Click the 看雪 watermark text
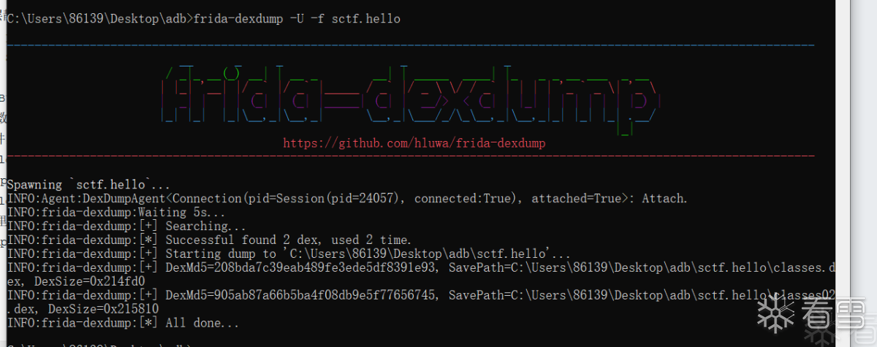The width and height of the screenshot is (877, 347). (x=832, y=314)
